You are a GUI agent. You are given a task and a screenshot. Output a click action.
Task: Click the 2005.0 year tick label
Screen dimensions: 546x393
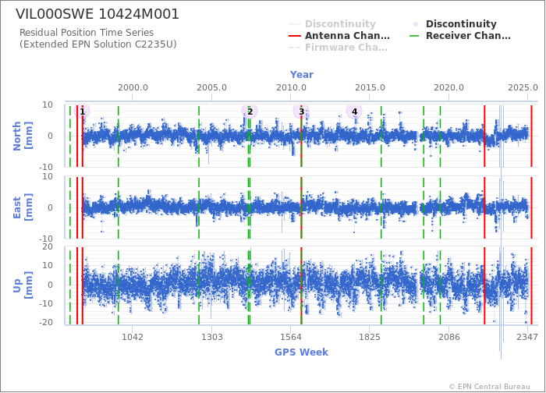(211, 87)
